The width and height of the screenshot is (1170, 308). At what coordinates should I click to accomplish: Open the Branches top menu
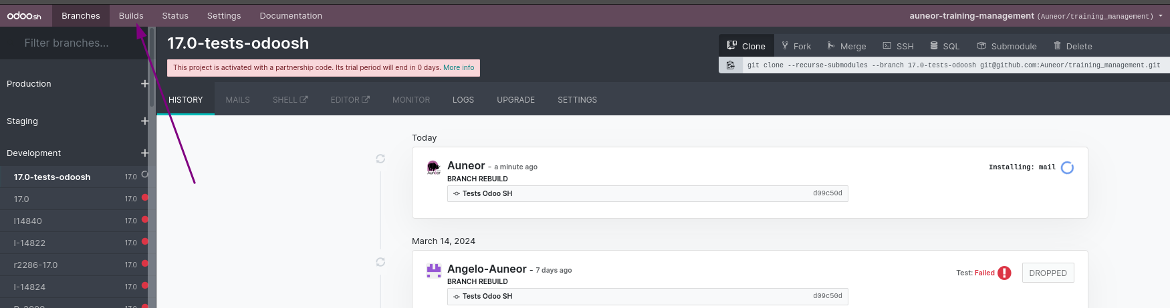81,15
